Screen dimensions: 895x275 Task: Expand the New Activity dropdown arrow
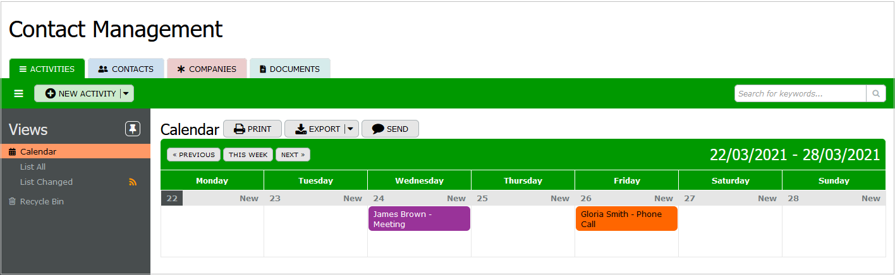126,93
